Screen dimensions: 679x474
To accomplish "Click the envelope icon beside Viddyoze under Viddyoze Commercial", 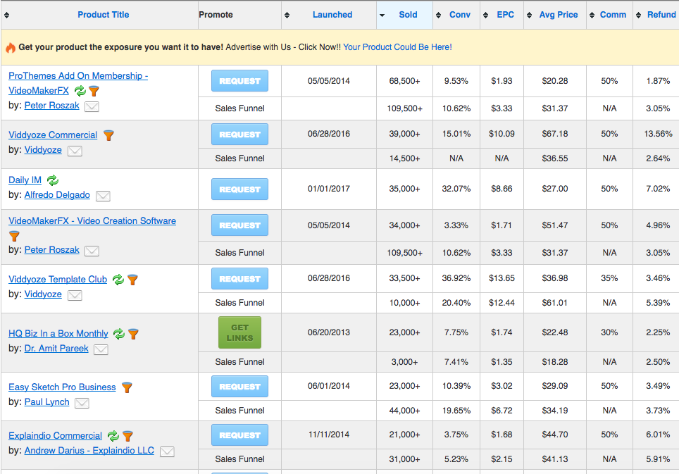I will point(75,151).
